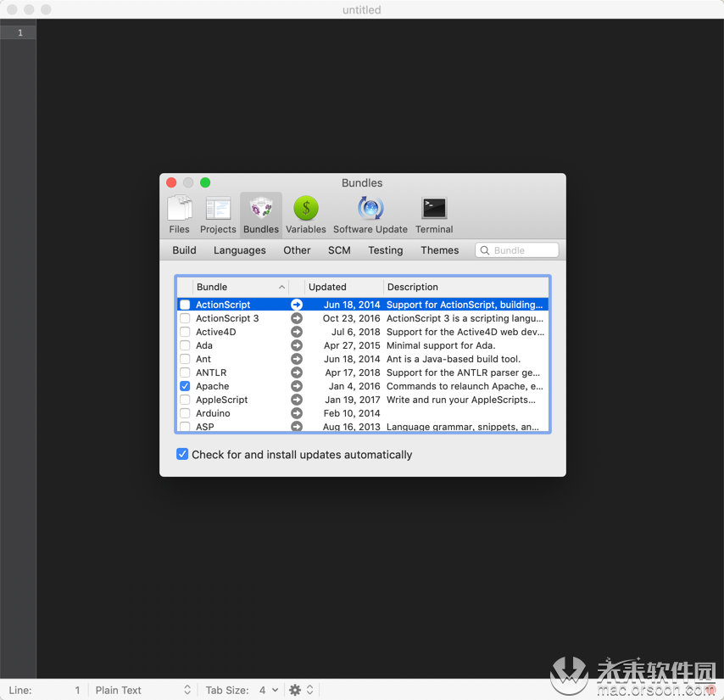This screenshot has width=724, height=700.
Task: Uncheck the Apache bundle checkbox
Action: coord(185,386)
